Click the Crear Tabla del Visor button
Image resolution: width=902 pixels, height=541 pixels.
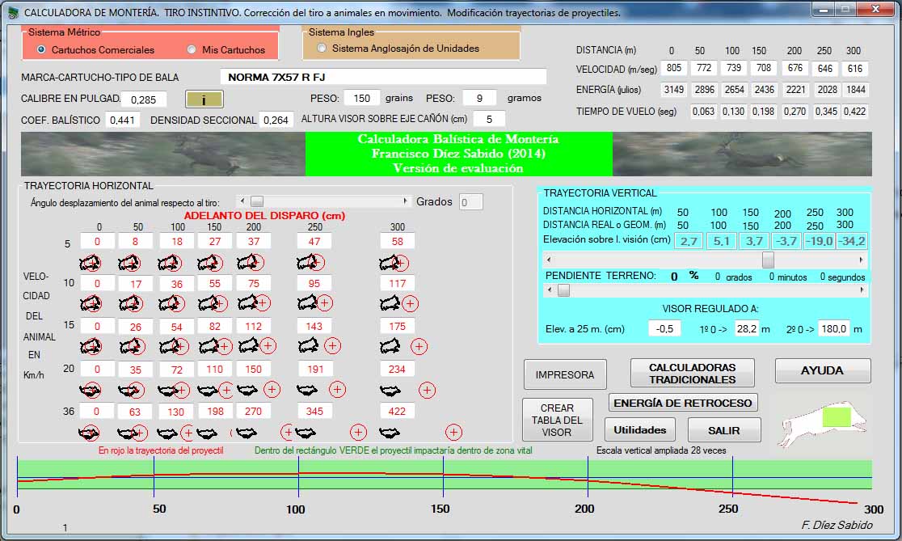(x=557, y=420)
